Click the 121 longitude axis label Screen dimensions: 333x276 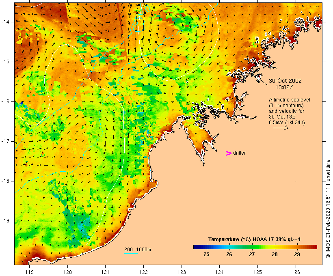coord(105,272)
